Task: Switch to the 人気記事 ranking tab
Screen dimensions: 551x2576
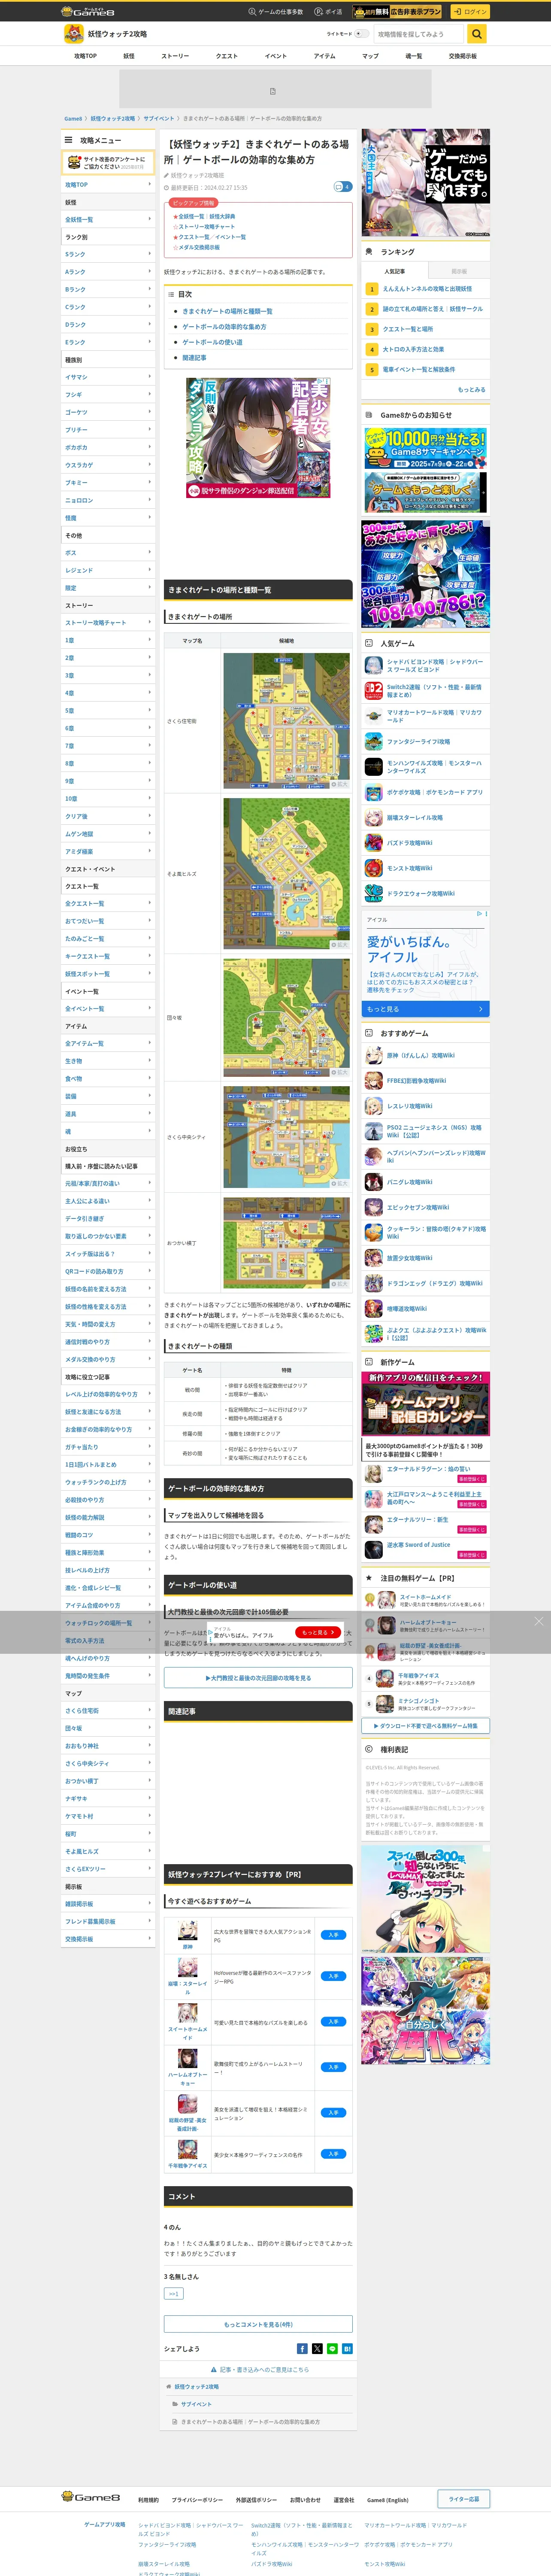Action: click(x=395, y=271)
